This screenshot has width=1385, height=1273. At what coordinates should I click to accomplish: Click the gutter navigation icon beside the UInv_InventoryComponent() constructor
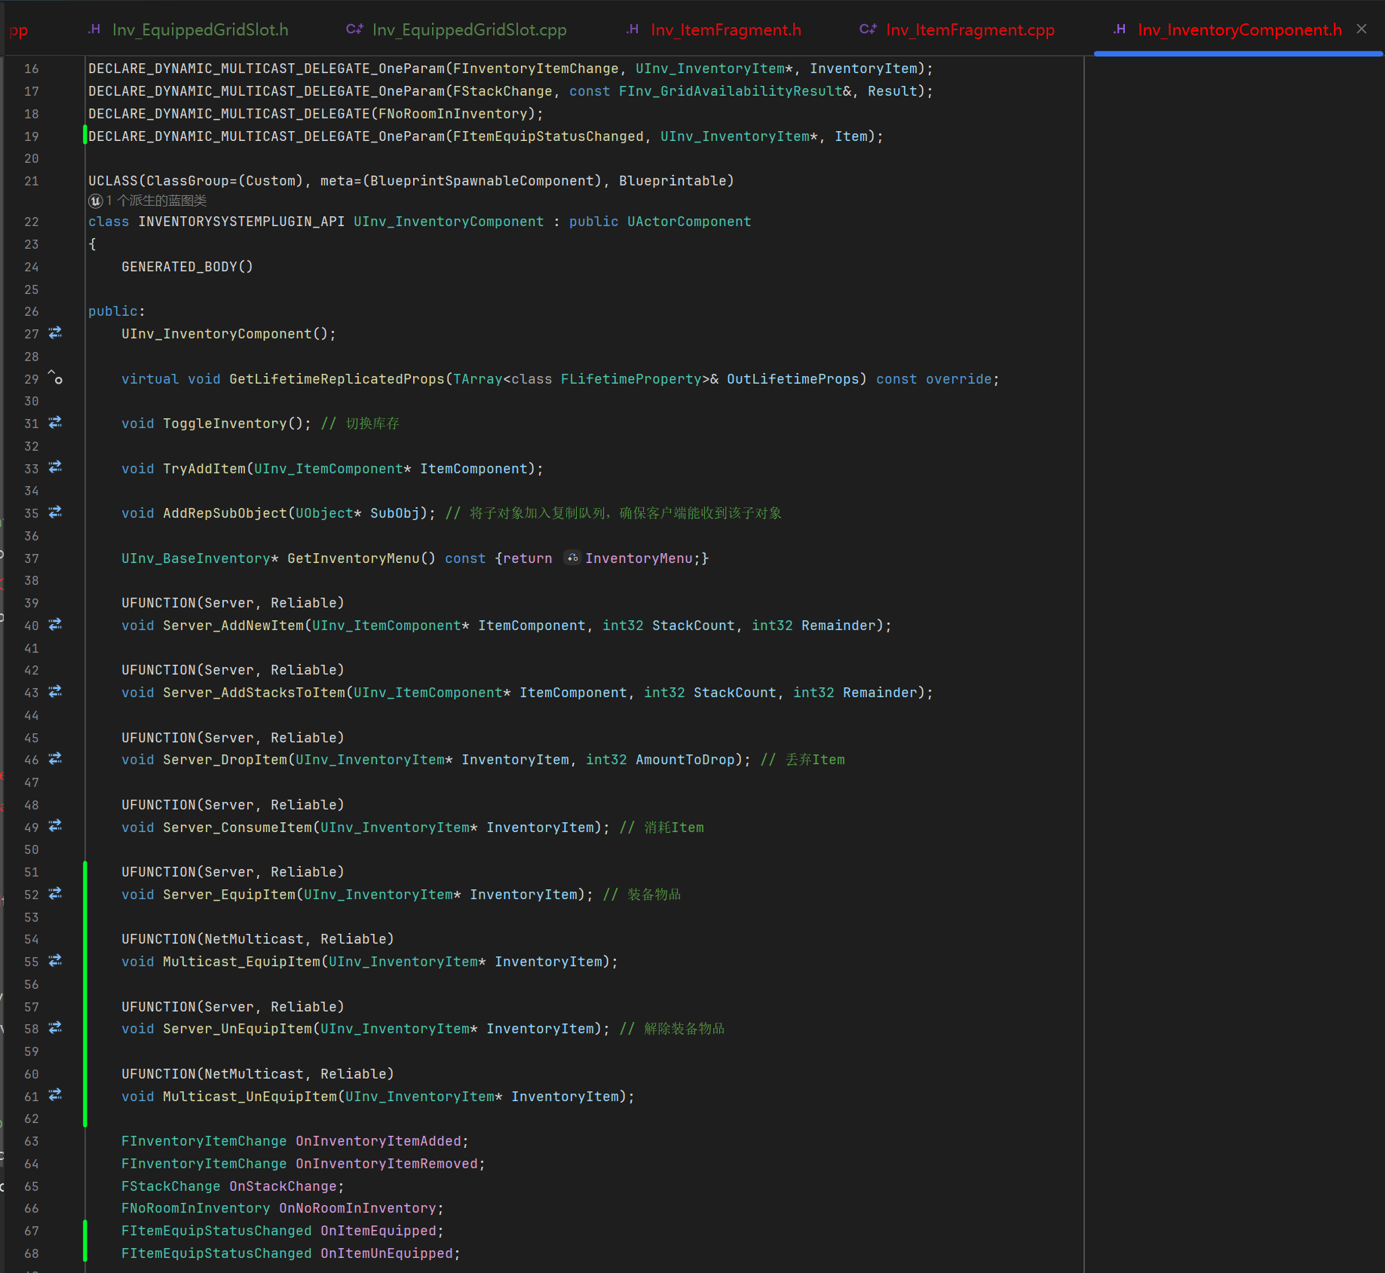[x=55, y=333]
